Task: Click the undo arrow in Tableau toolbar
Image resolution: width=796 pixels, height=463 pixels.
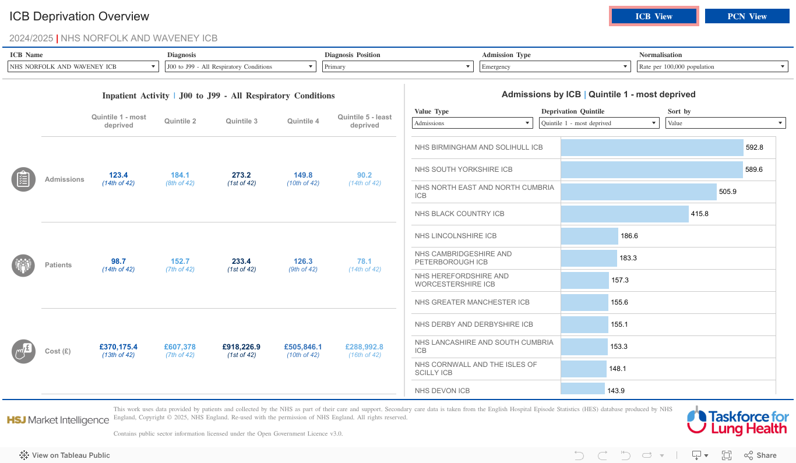Action: click(x=579, y=455)
